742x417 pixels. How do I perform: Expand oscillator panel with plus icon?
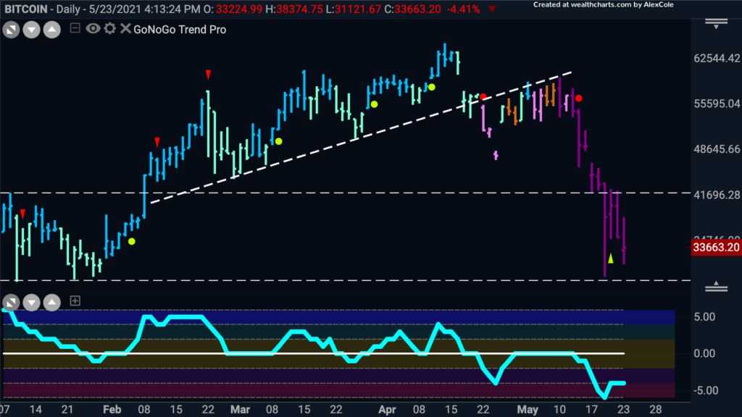pos(75,300)
